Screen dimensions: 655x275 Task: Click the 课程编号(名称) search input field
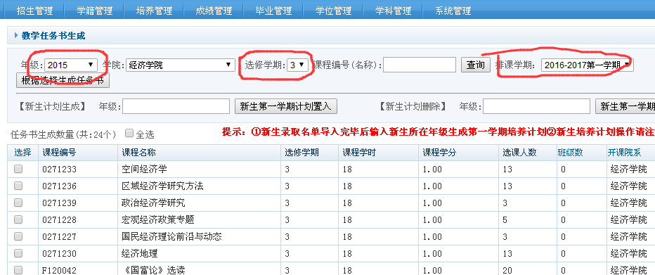420,65
